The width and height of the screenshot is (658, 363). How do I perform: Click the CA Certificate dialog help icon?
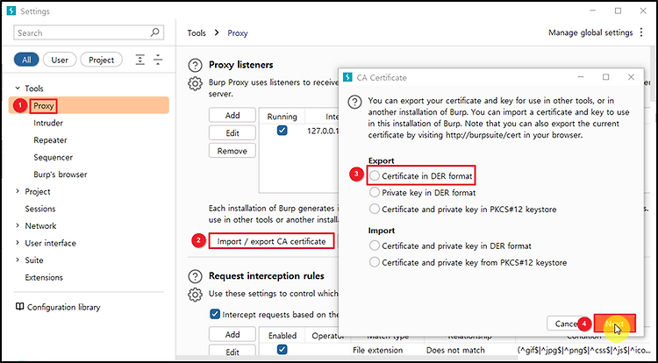[355, 103]
